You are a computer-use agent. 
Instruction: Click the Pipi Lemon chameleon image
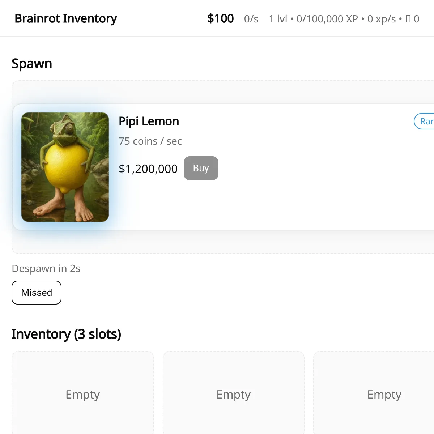(x=65, y=167)
